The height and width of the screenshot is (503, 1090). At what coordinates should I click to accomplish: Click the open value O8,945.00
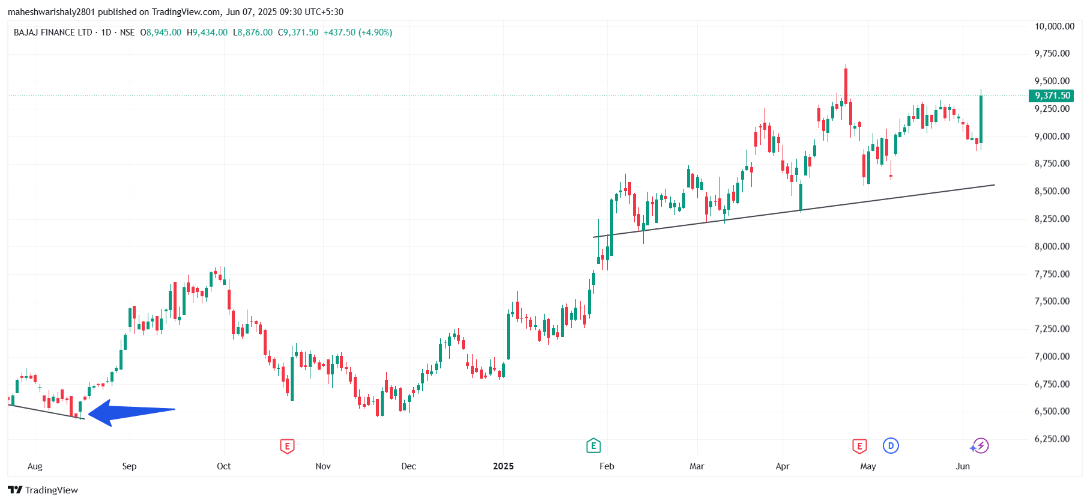point(161,32)
